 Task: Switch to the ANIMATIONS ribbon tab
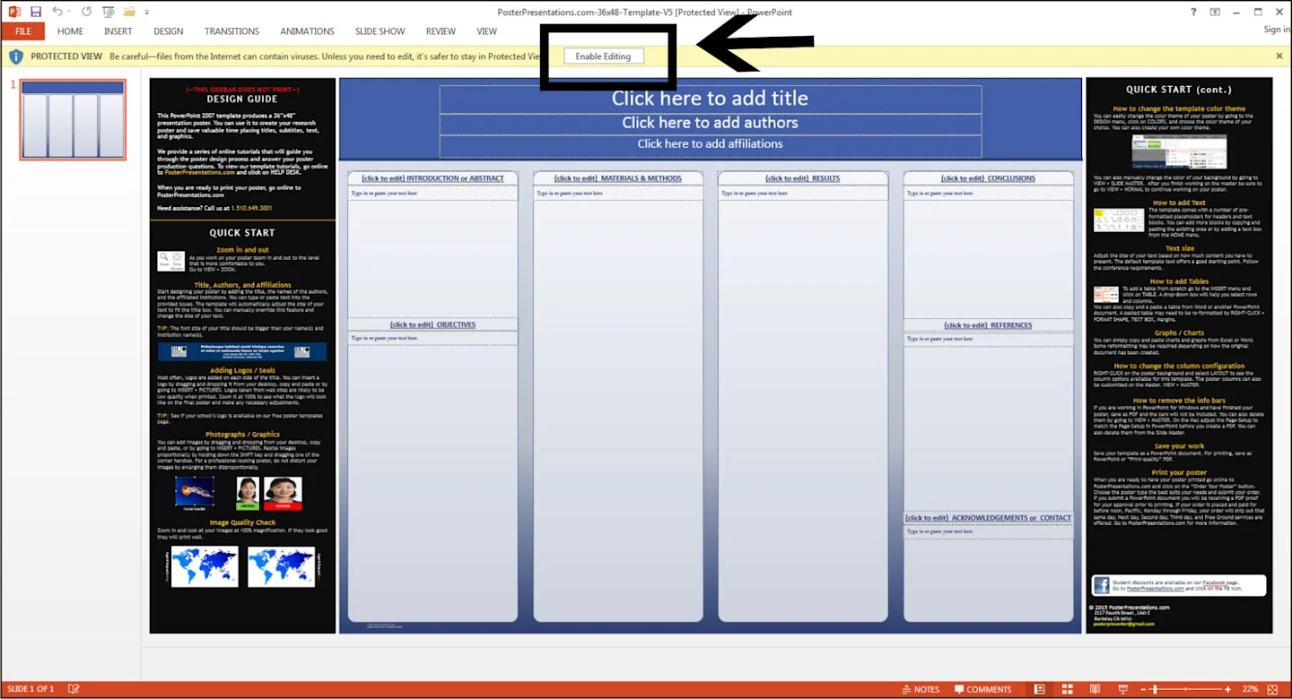[307, 30]
